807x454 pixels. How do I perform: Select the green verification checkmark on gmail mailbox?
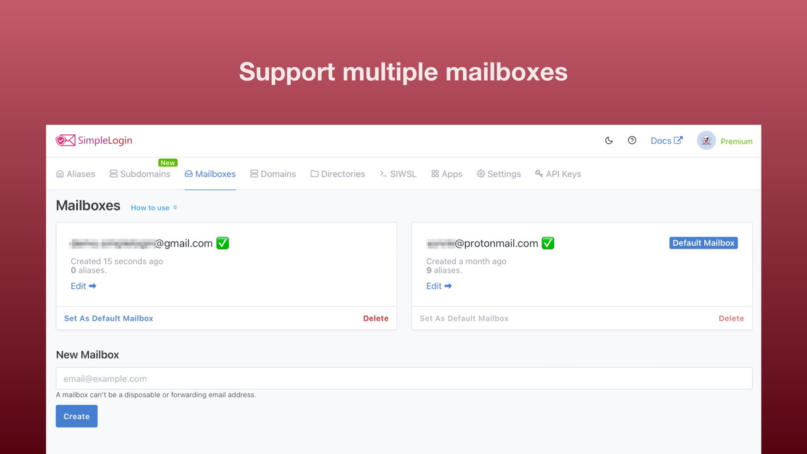(x=222, y=243)
